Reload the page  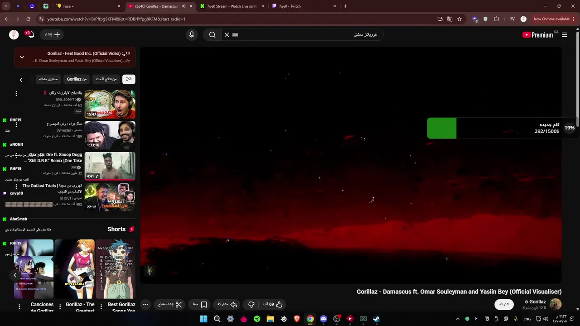[x=28, y=19]
